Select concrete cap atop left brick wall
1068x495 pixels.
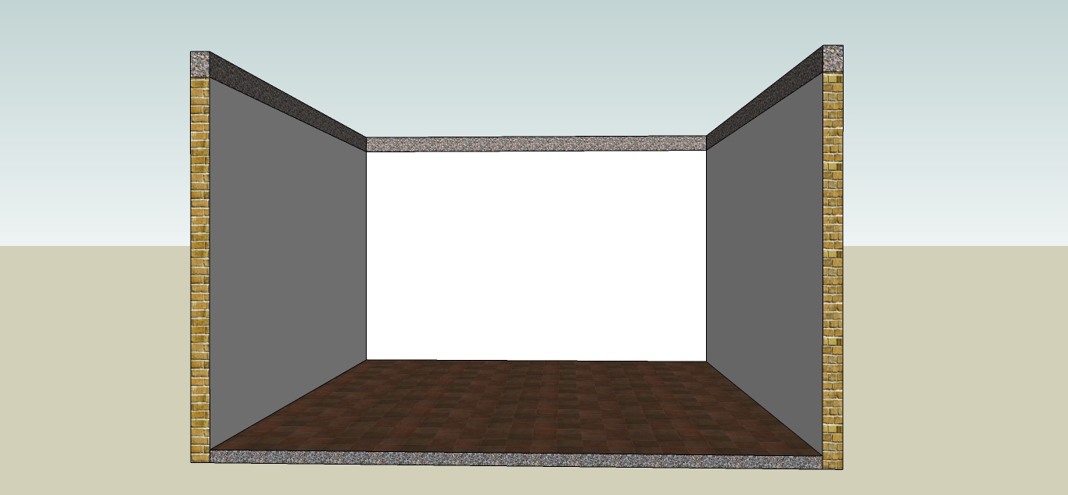200,63
